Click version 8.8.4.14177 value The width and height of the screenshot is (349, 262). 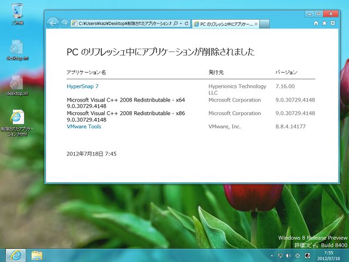(x=291, y=127)
